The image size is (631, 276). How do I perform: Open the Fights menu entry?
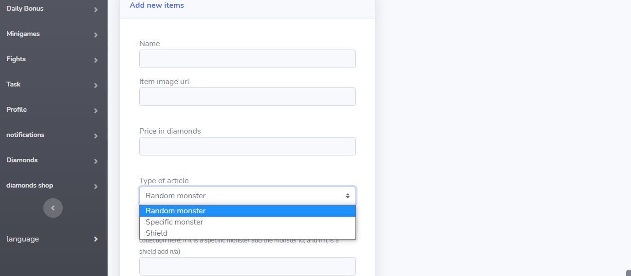click(16, 59)
